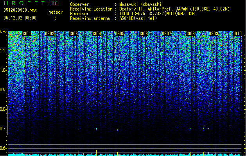This screenshot has width=246, height=156.
Task: Click the 0907 time marker
Action: coord(167,34)
